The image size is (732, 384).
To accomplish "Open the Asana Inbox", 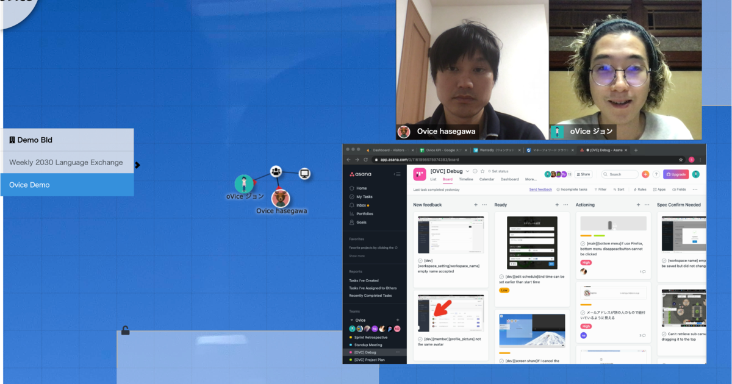I will (x=359, y=205).
